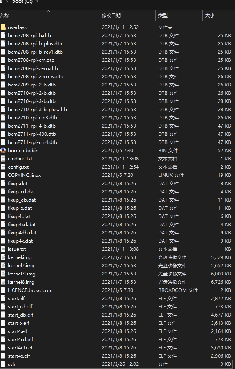Image resolution: width=235 pixels, height=369 pixels.
Task: Click the kernel.img disc image icon
Action: pos(3,257)
